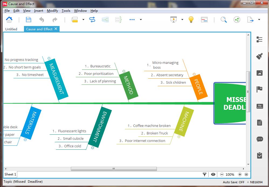Switch to the Untitled tab

pyautogui.click(x=11, y=29)
